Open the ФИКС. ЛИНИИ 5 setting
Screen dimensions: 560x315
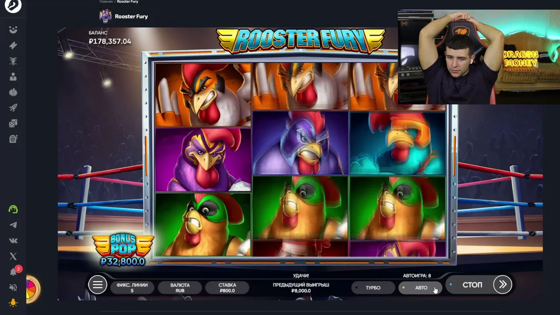click(x=132, y=287)
